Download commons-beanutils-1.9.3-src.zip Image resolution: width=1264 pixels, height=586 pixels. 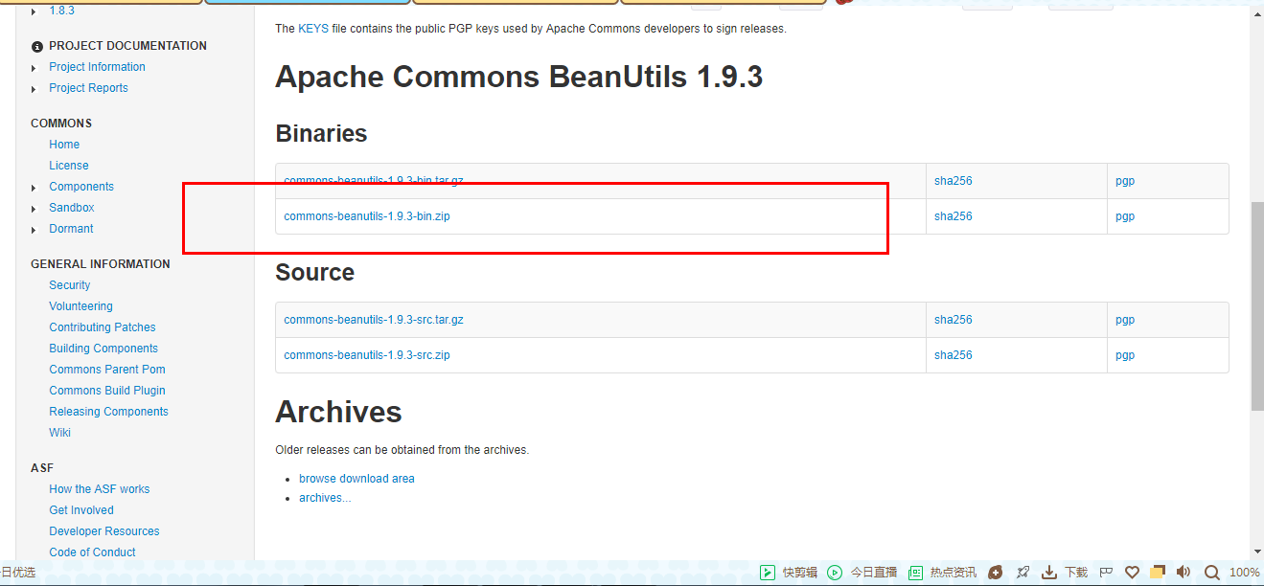pyautogui.click(x=367, y=355)
